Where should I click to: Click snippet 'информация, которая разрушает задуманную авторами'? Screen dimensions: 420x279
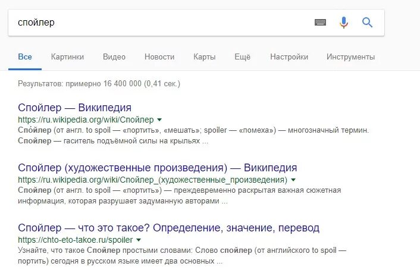pyautogui.click(x=118, y=201)
